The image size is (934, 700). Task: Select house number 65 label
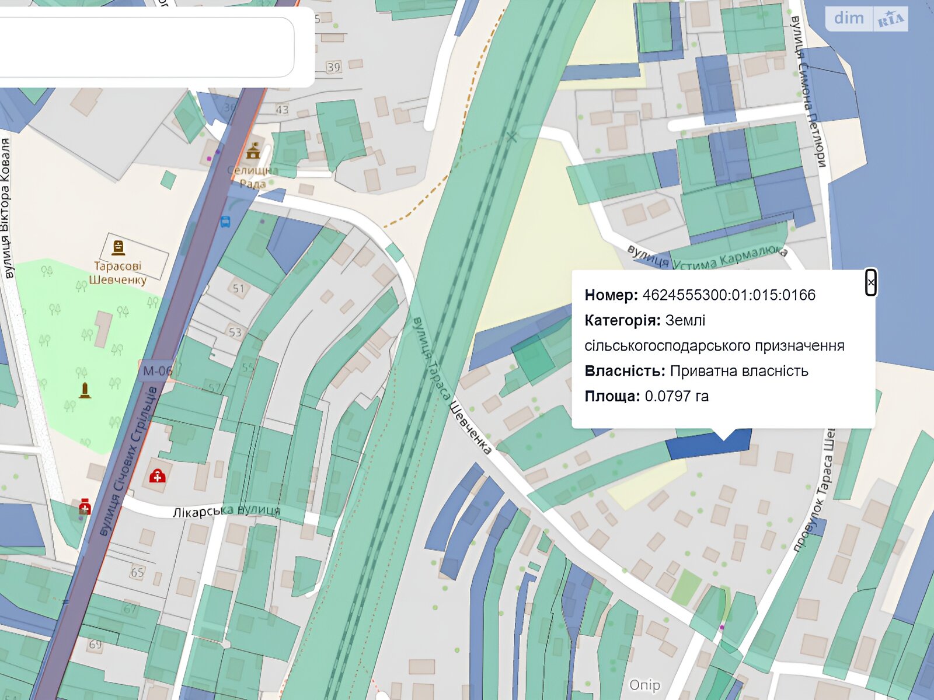(137, 572)
